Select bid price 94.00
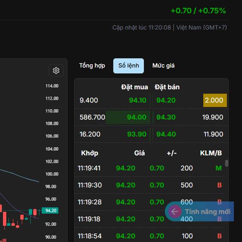Screen dimensions: 242x242 137,117
